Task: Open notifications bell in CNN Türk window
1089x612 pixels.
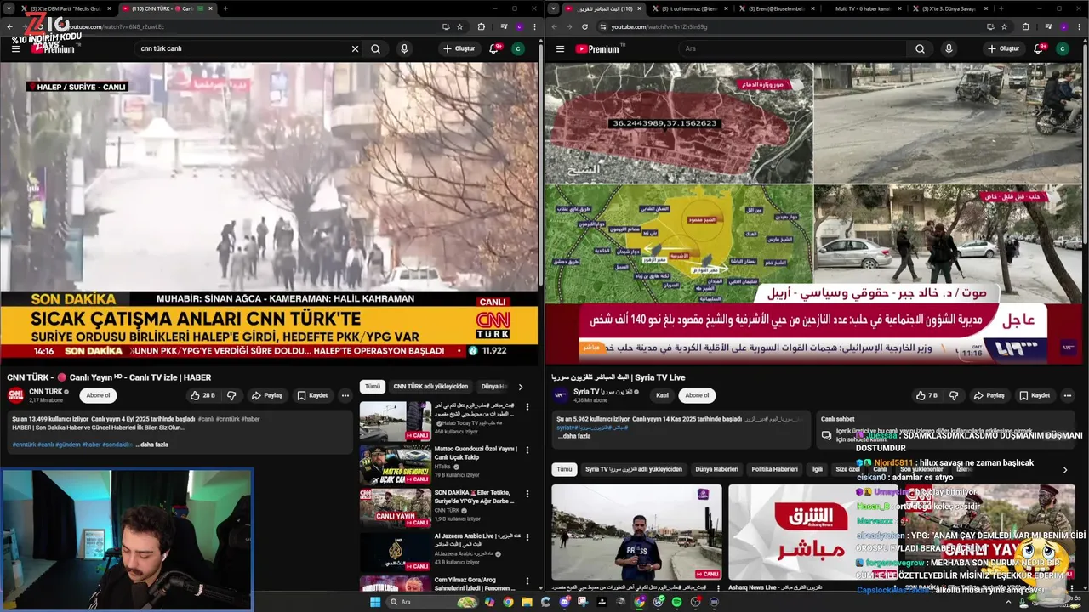Action: point(494,49)
